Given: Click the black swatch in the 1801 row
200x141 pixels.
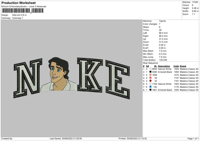Looking at the screenshot, I should pyautogui.click(x=150, y=90).
